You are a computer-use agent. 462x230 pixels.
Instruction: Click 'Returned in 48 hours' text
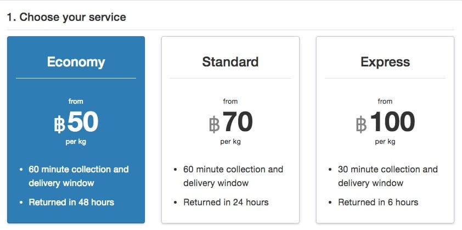[71, 202]
